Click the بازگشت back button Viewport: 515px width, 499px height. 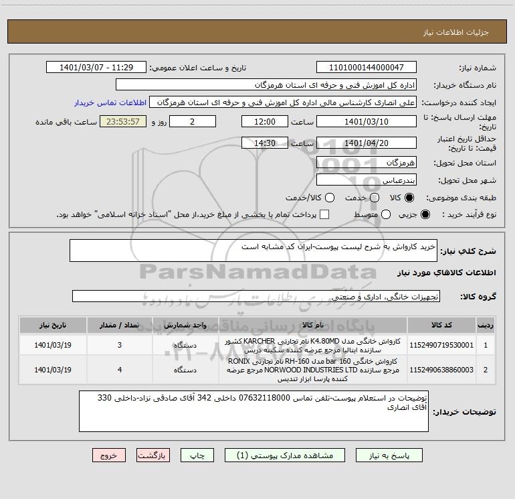153,455
